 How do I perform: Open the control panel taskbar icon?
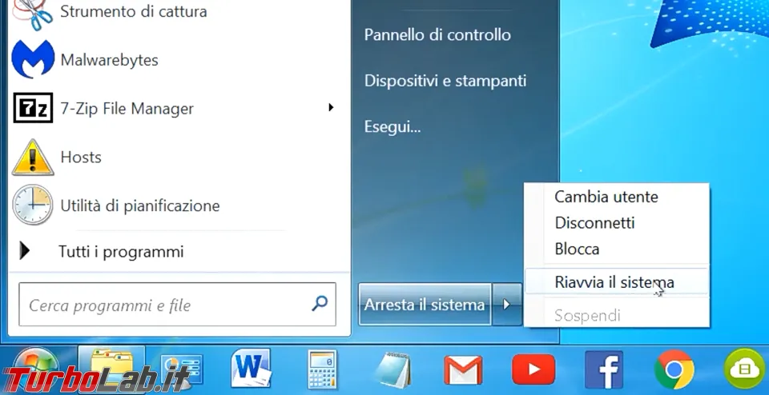[181, 371]
